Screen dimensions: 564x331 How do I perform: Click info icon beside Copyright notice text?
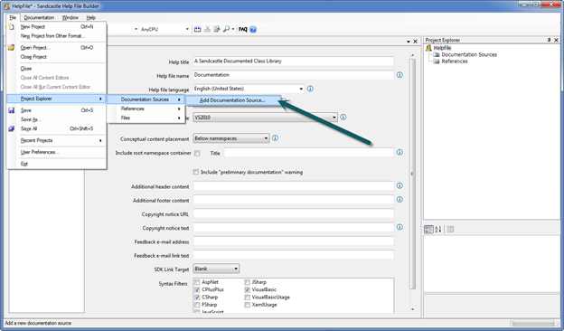tap(399, 227)
